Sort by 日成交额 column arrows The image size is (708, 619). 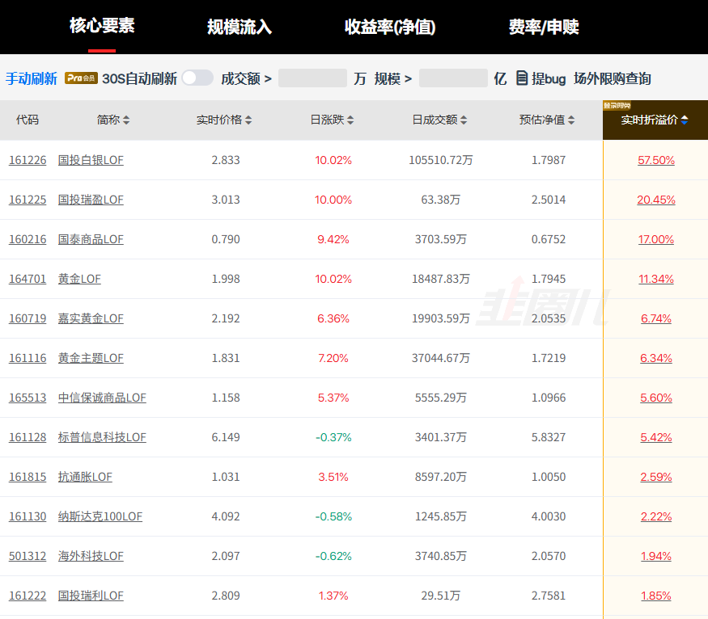(x=464, y=120)
